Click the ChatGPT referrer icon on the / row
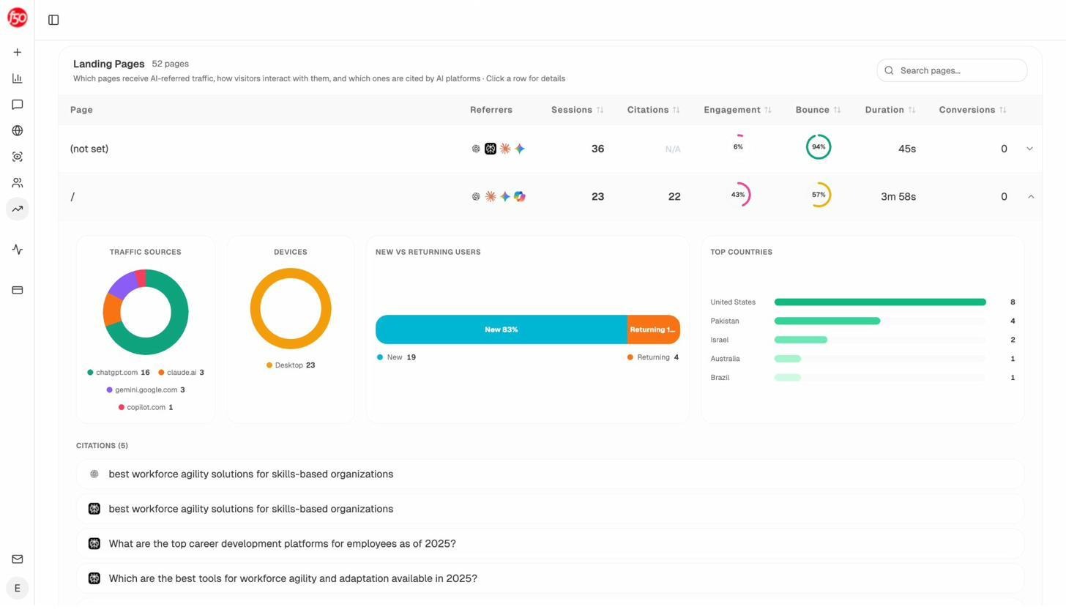 [476, 196]
